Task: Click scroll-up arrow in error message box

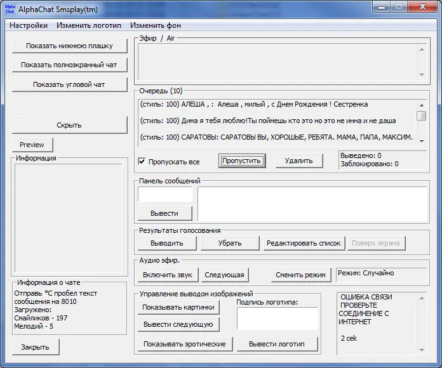Action: (422, 298)
